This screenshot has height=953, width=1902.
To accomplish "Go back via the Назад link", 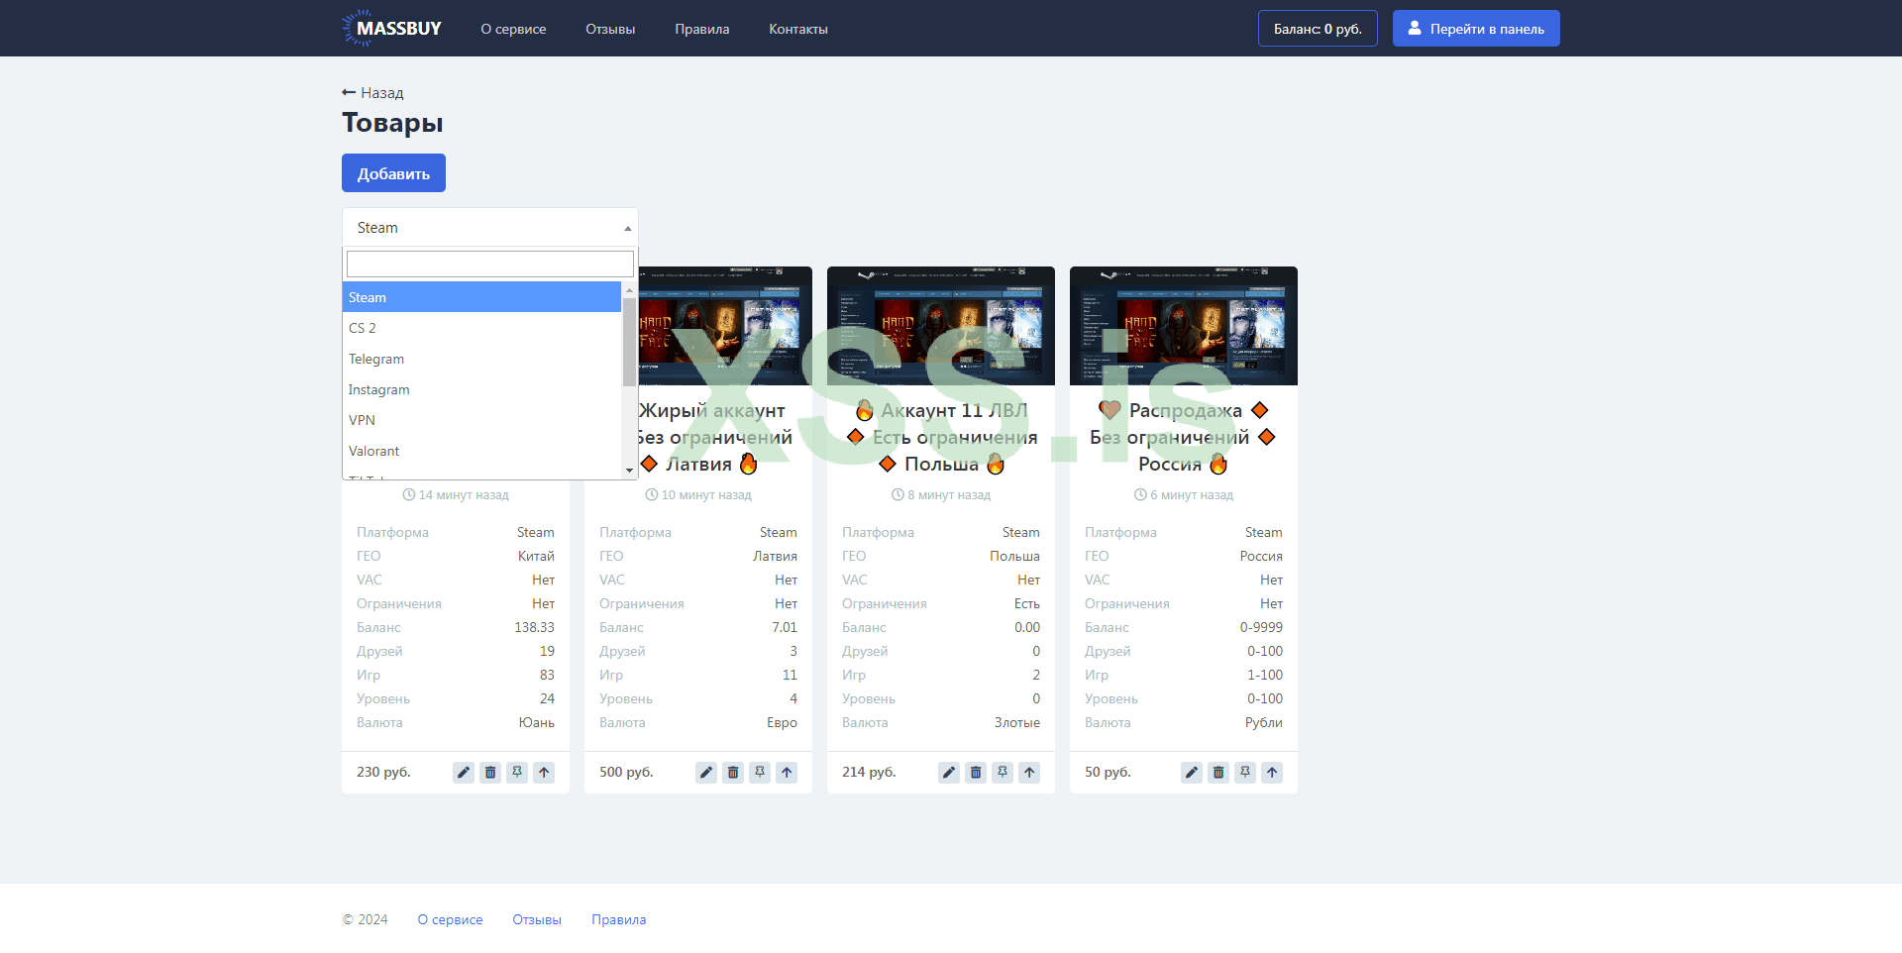I will [x=372, y=92].
